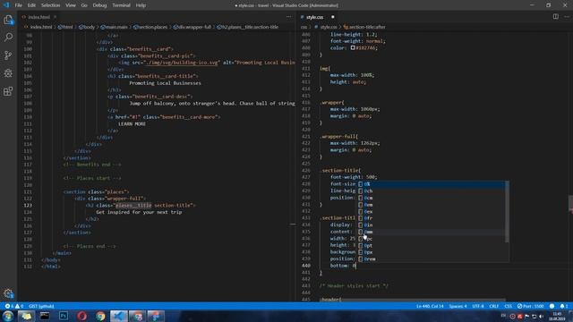Screen dimensions: 573x322
Task: Change line endings via CRLF status item
Action: click(x=494, y=306)
